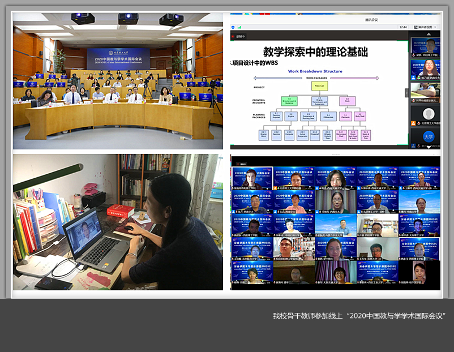Open the photo of teacher at laptop

[118, 222]
